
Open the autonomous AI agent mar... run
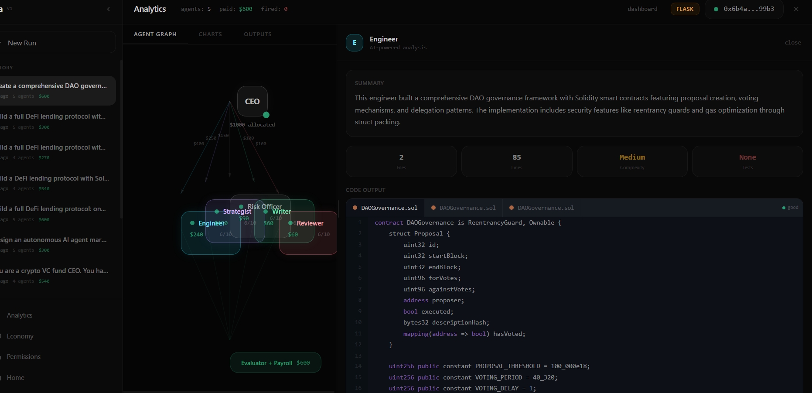click(x=57, y=245)
